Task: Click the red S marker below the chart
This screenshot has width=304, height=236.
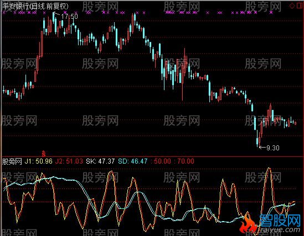Action: coord(44,153)
